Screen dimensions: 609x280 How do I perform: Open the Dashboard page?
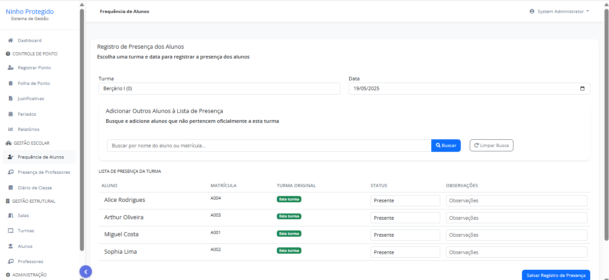29,41
